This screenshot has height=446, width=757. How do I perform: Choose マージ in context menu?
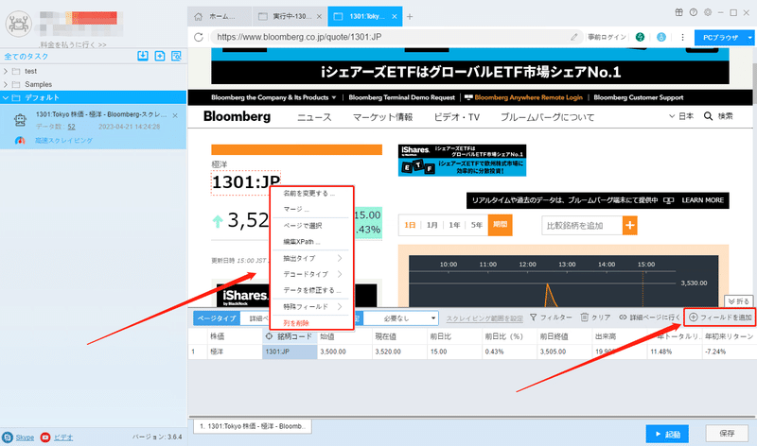click(x=296, y=209)
